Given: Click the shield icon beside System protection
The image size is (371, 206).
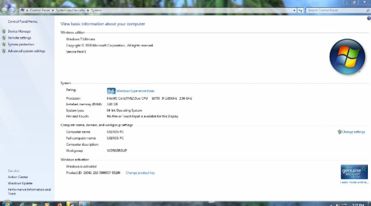Looking at the screenshot, I should (4, 44).
